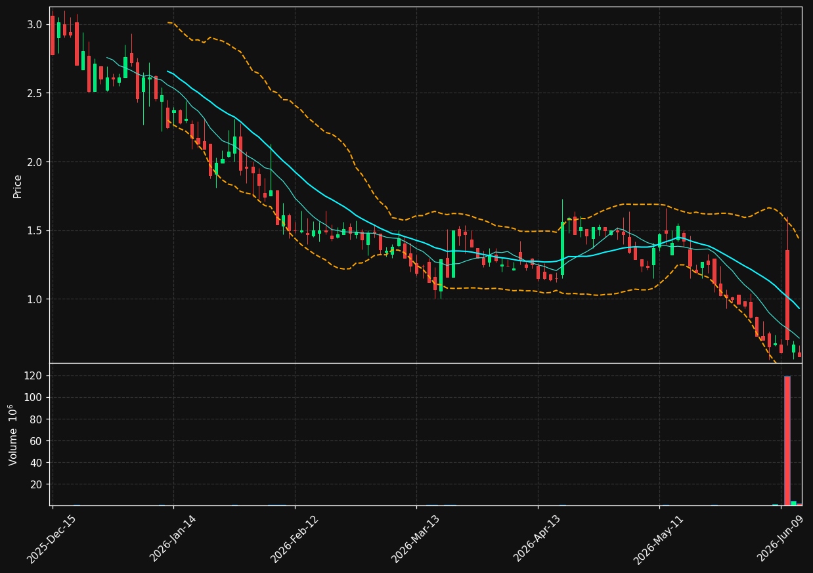Click the 2025-Dec-15 date label
Screen dimensions: 813x573
[52, 540]
